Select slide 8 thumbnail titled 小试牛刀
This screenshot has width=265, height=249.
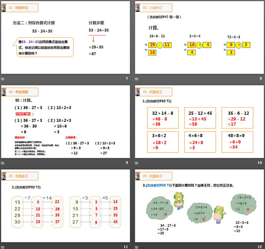(199, 37)
